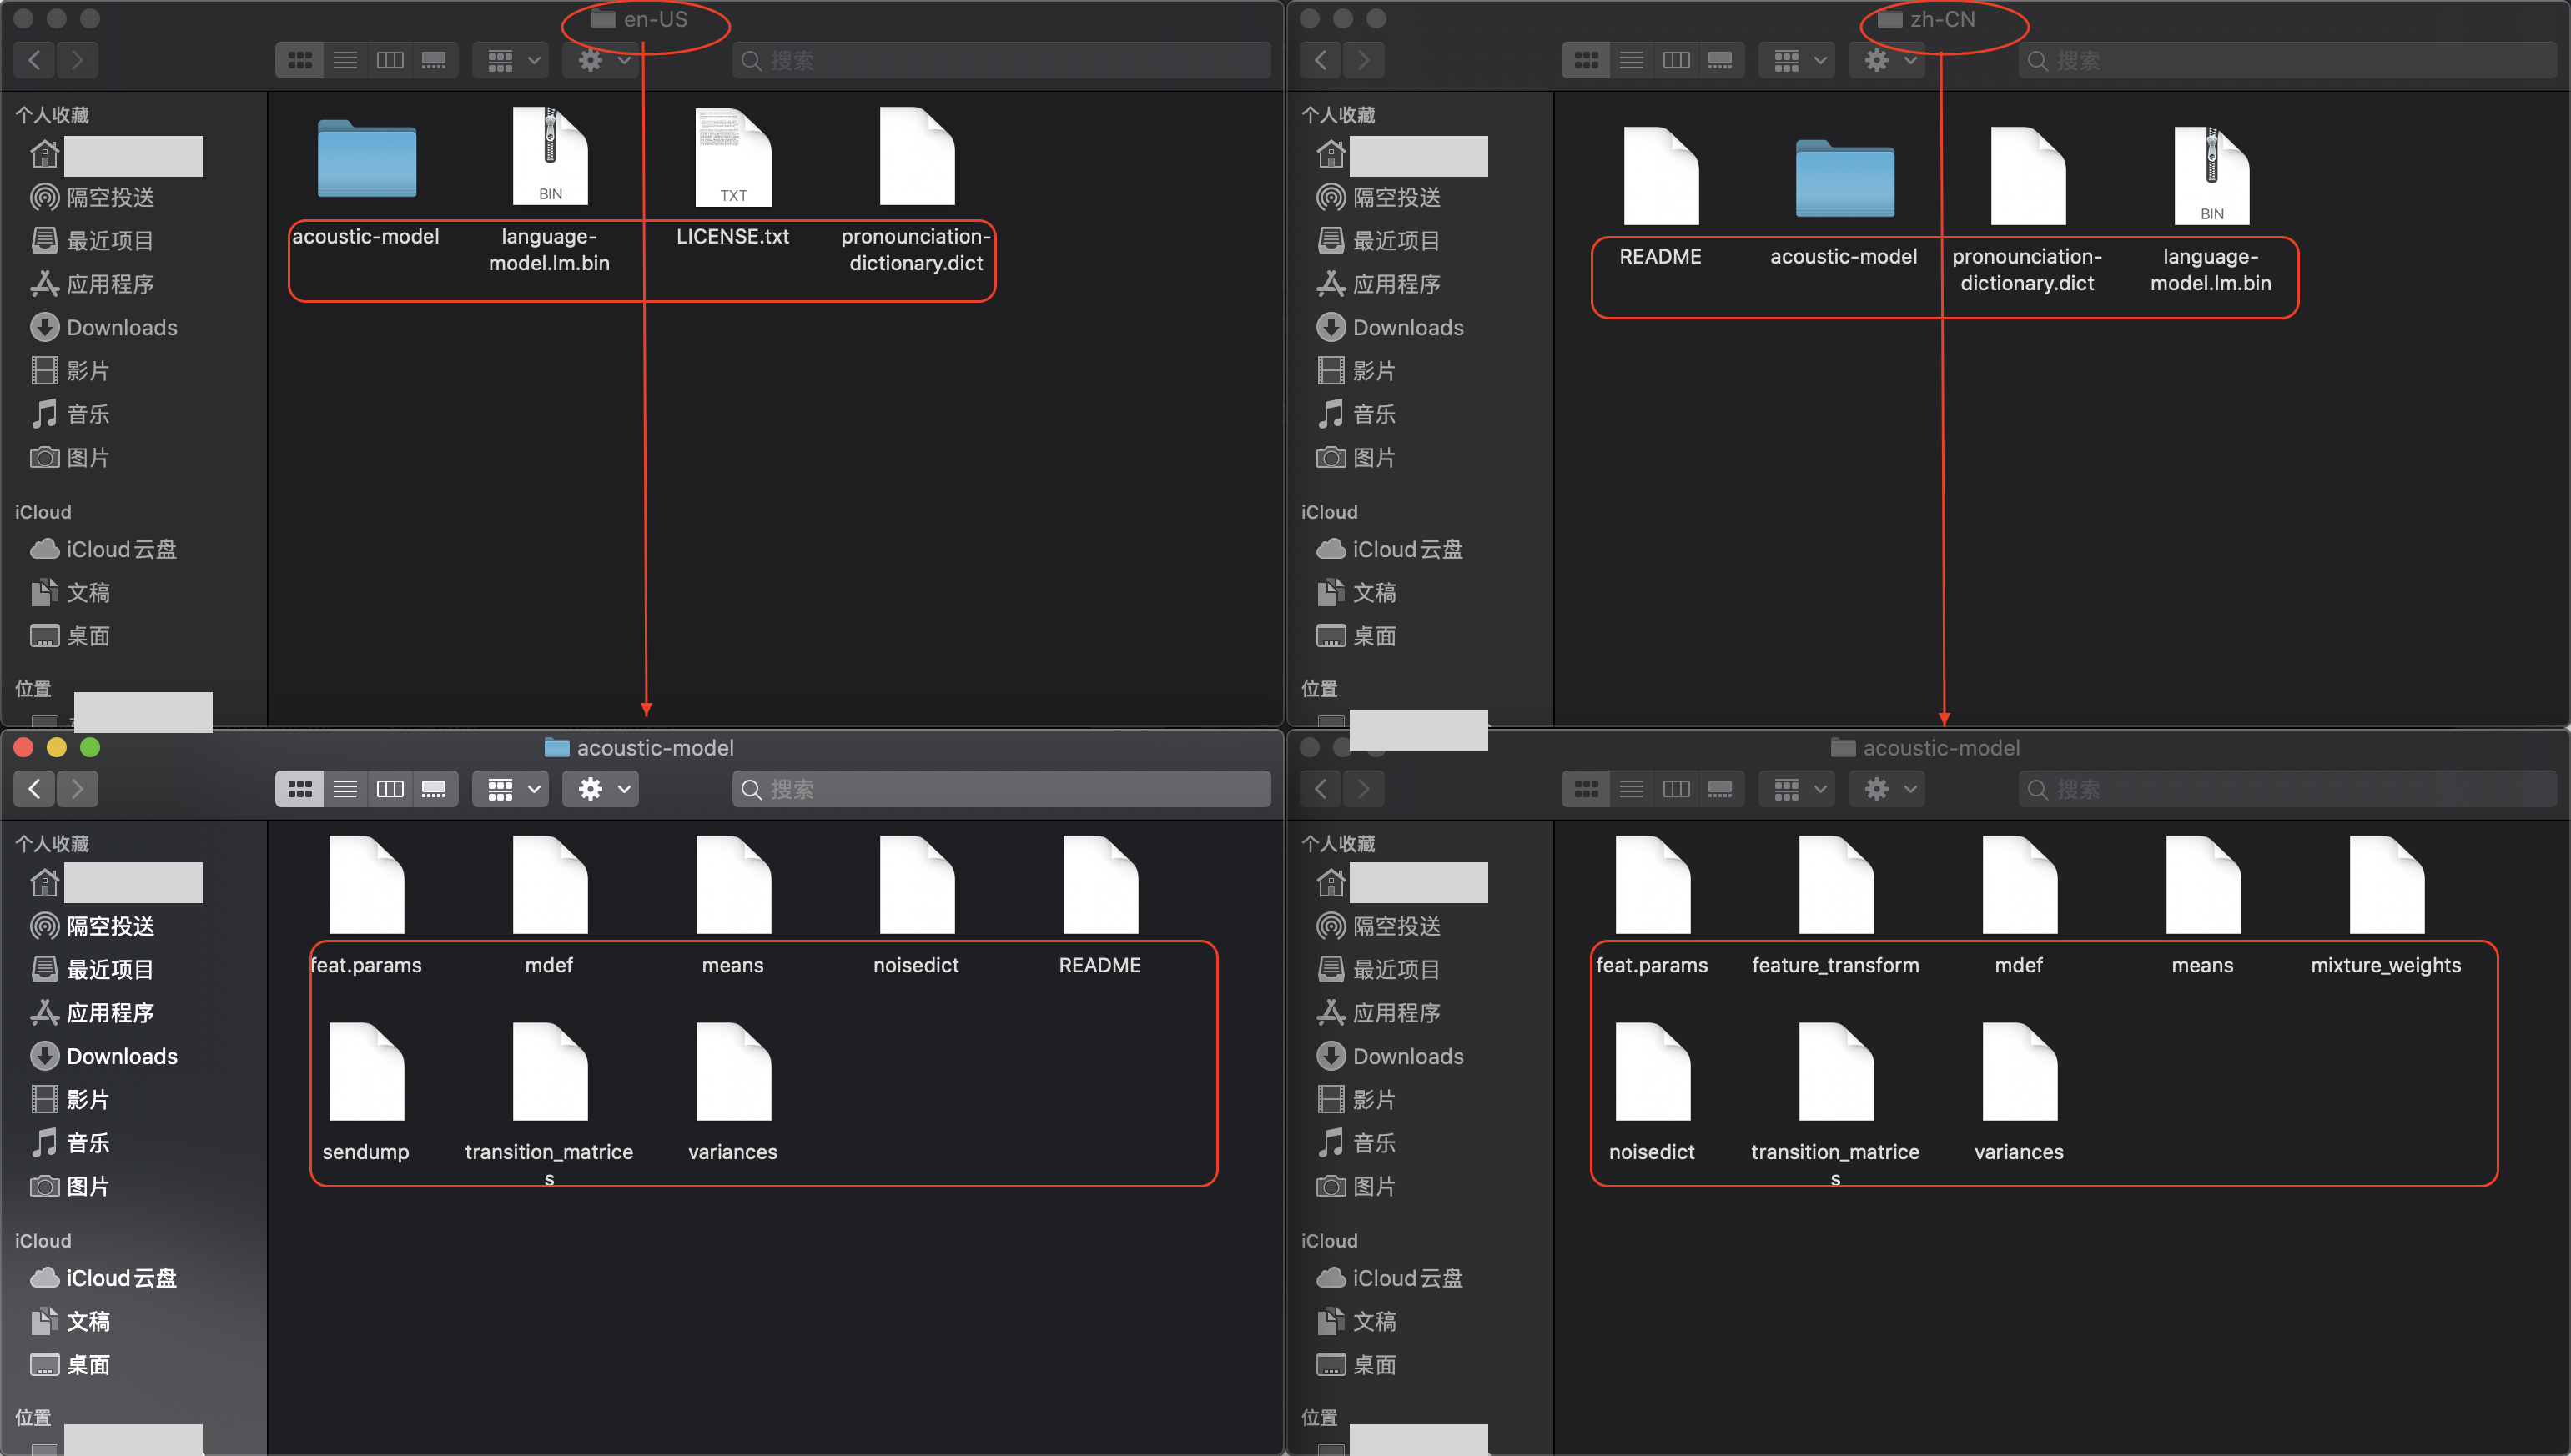The width and height of the screenshot is (2571, 1456).
Task: Select the sendump file icon
Action: pyautogui.click(x=366, y=1071)
